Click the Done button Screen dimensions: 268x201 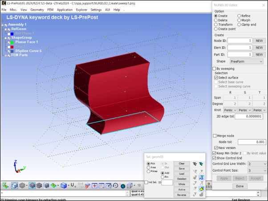[x=240, y=186]
